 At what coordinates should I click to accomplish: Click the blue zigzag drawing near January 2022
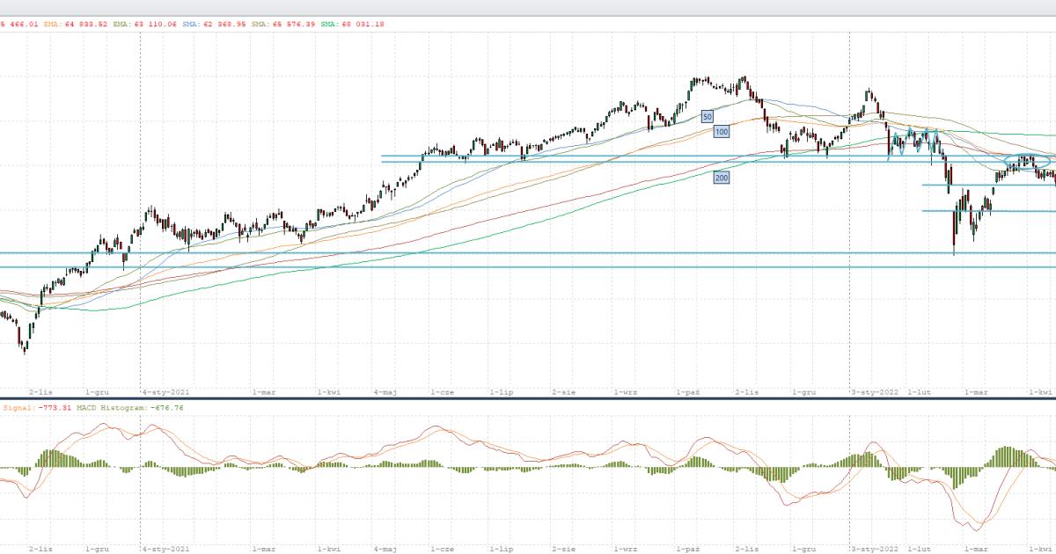(913, 144)
